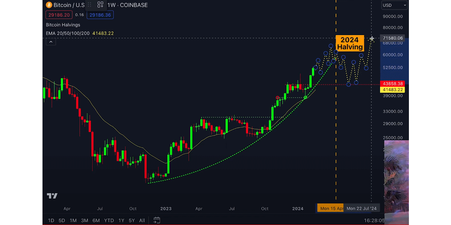
Task: Choose the YTD range
Action: pos(109,220)
